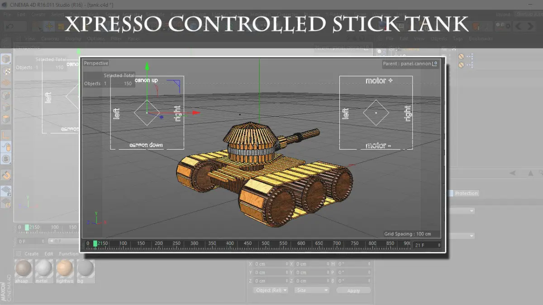The height and width of the screenshot is (305, 543).
Task: Select the Workplane mode grid icon
Action: tap(6, 83)
